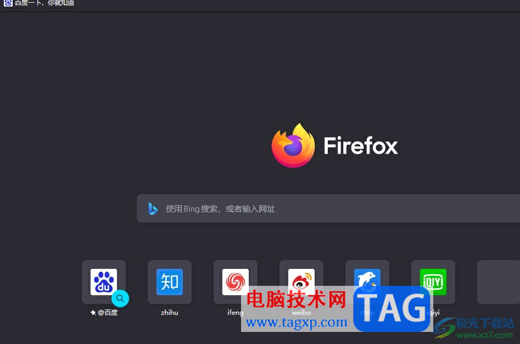
Task: Click the Bing search box
Action: point(328,208)
